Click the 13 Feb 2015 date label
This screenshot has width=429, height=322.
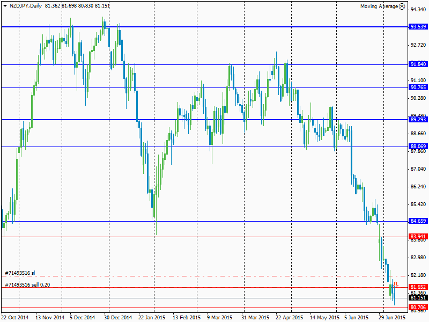click(187, 318)
